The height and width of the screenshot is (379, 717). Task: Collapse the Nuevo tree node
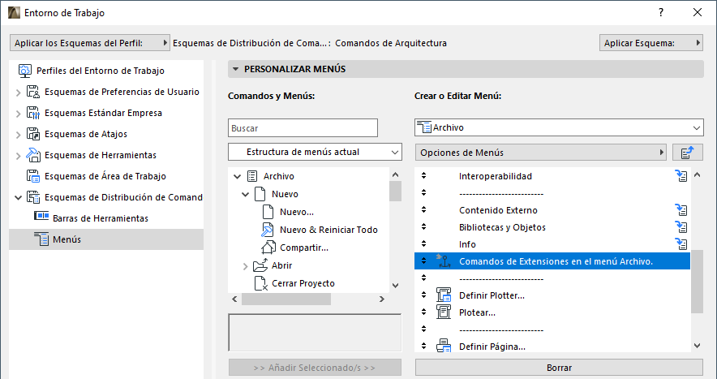click(246, 194)
